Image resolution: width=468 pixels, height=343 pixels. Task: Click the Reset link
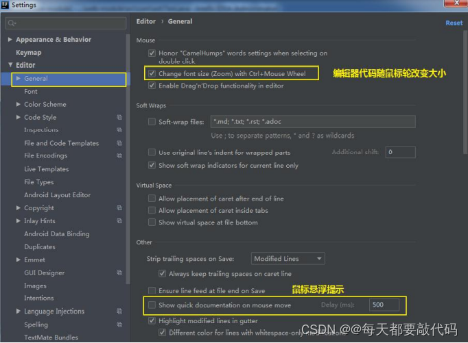point(454,23)
